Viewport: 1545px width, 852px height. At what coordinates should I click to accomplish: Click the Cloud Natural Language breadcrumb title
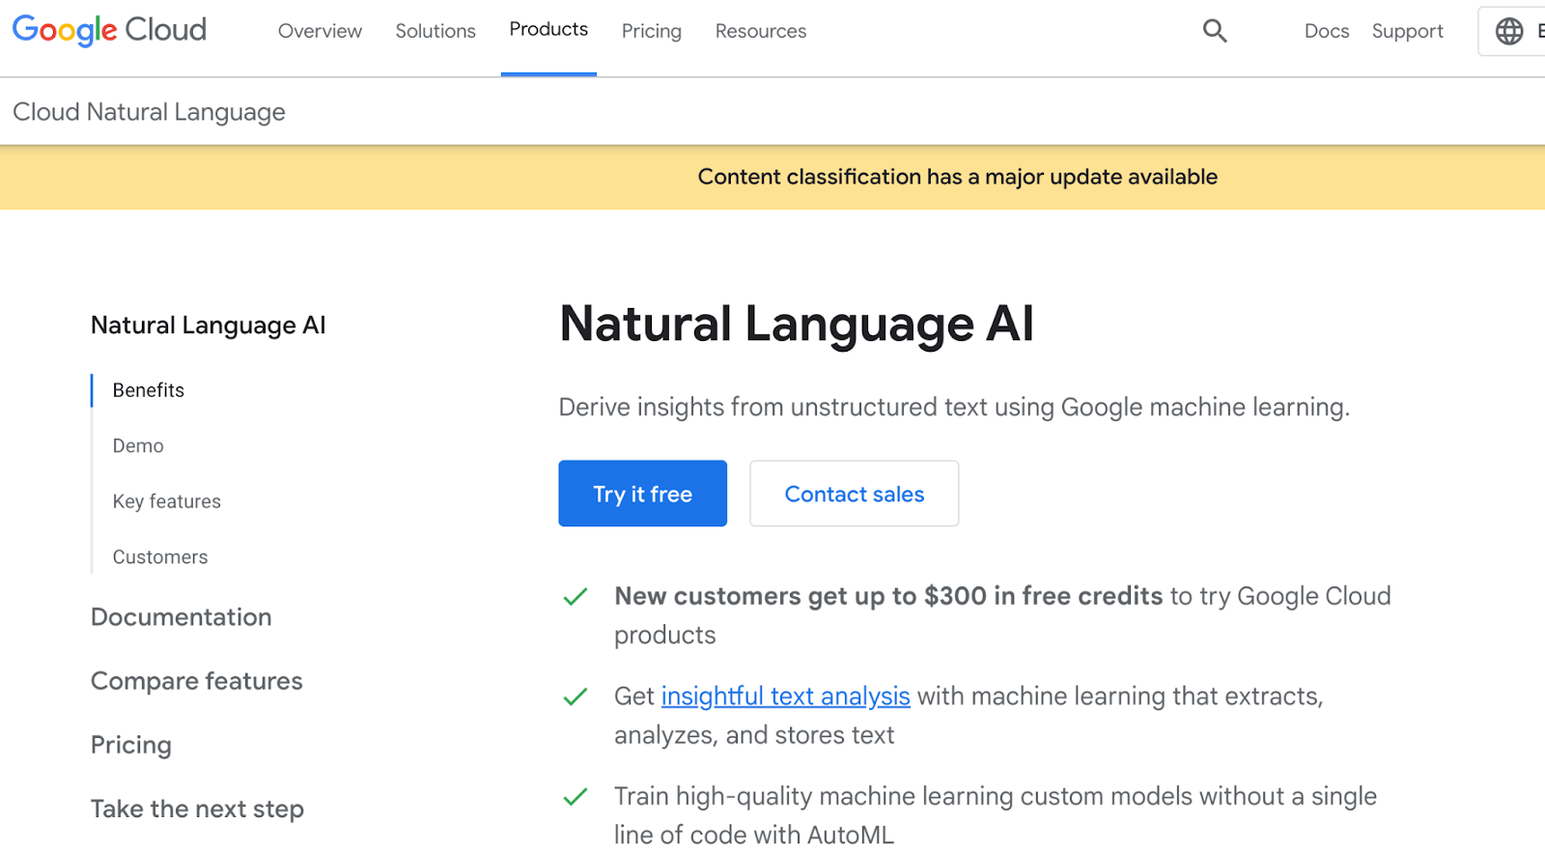click(x=149, y=112)
